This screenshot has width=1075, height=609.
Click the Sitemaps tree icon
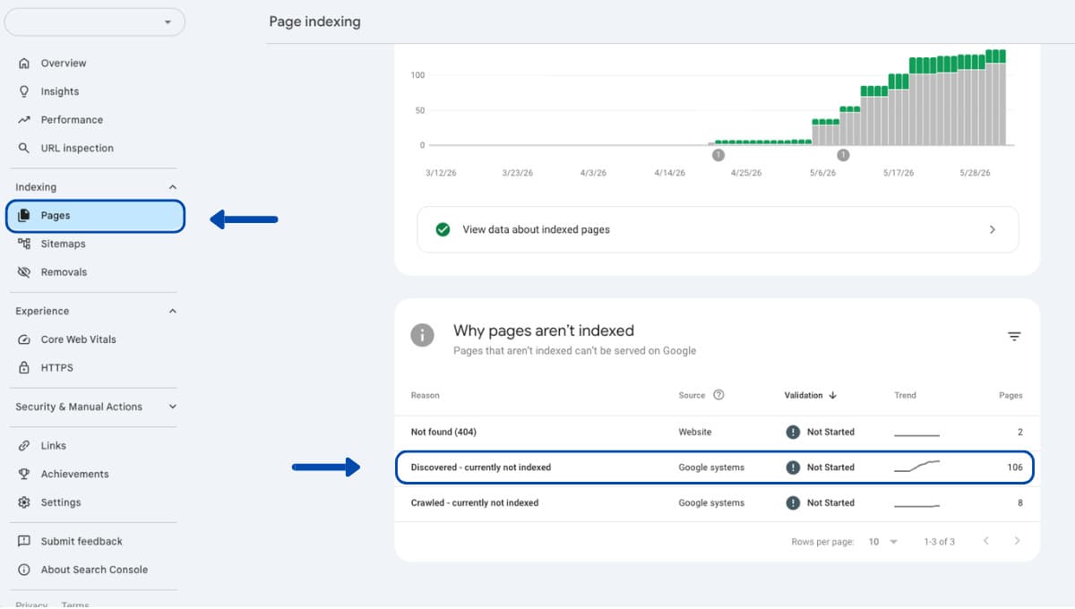(24, 244)
